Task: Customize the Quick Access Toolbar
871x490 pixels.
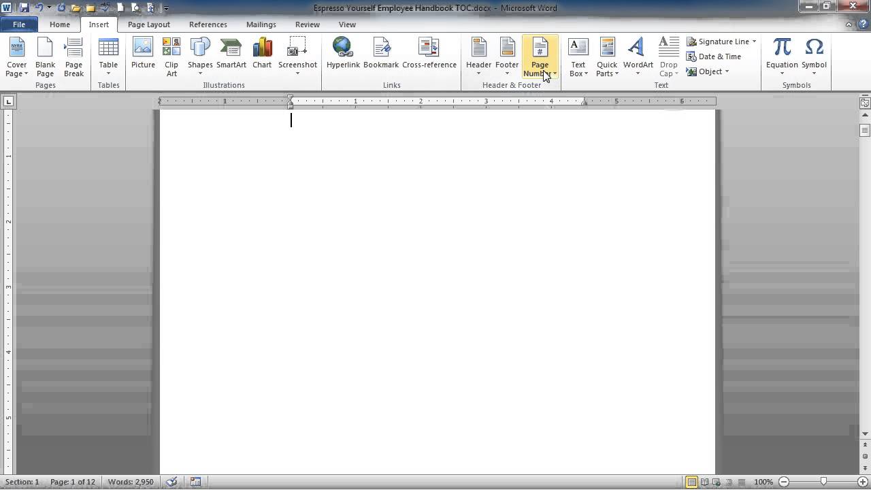Action: point(167,8)
